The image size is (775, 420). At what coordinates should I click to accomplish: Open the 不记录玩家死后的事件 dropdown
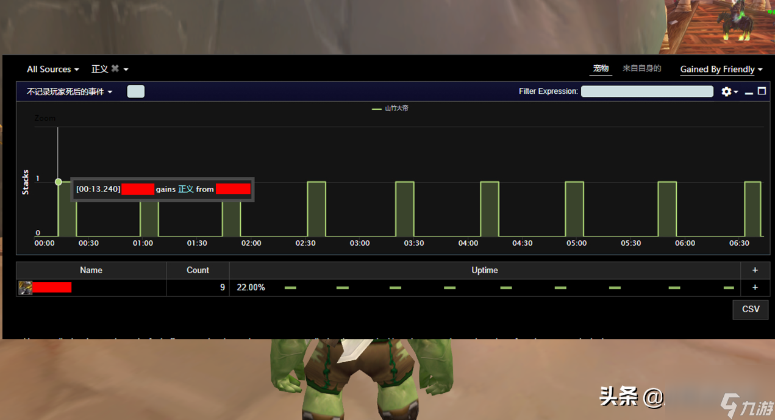[x=70, y=92]
